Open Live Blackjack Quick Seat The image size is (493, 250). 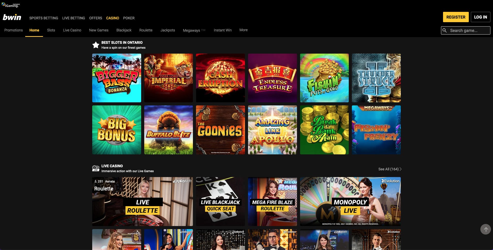click(x=220, y=201)
